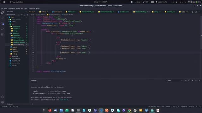Screen dimensions: 202x113
Task: Open the terminal selector dropdown
Action: (174, 80)
